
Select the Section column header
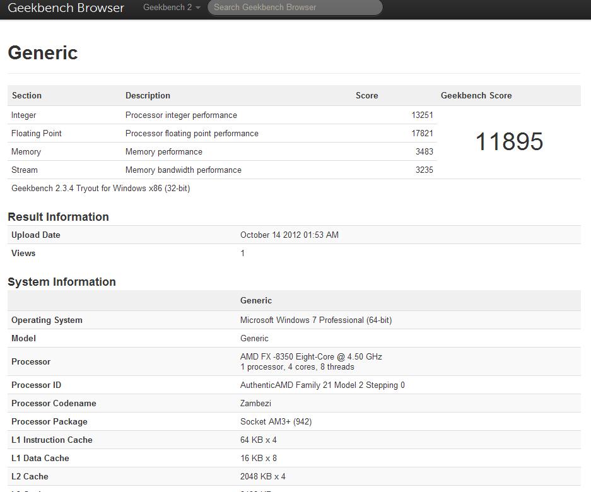26,96
